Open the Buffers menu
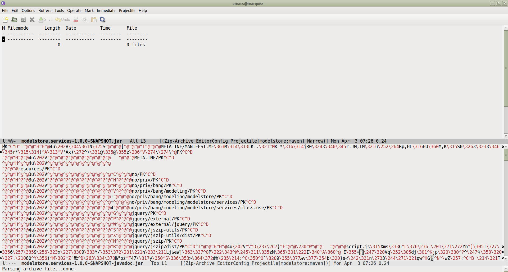 click(x=44, y=10)
